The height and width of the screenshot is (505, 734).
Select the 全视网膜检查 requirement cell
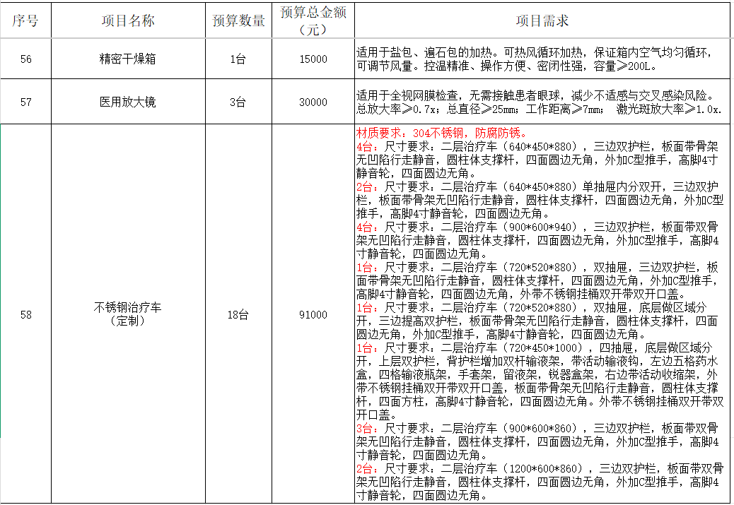tap(542, 102)
